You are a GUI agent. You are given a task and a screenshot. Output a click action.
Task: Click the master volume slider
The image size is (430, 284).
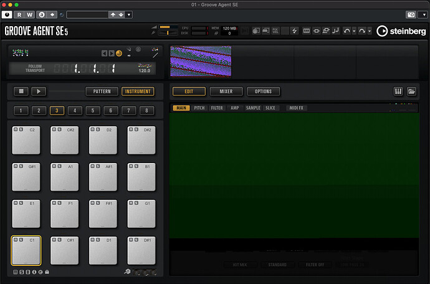[168, 27]
